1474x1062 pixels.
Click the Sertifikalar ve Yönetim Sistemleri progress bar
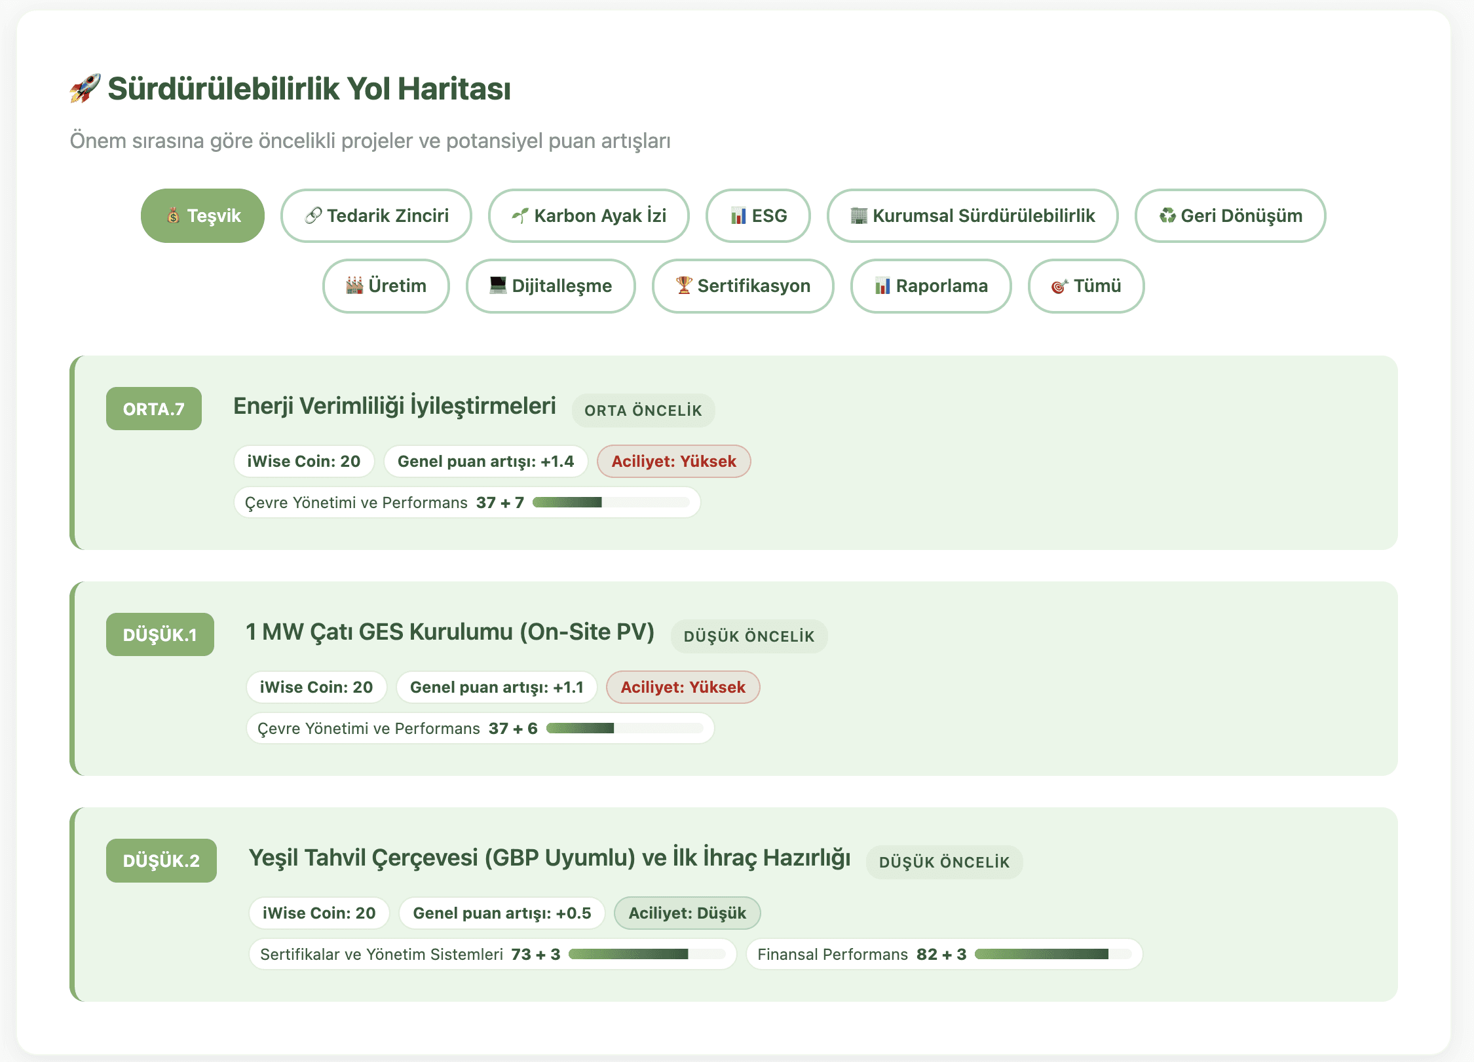(647, 954)
